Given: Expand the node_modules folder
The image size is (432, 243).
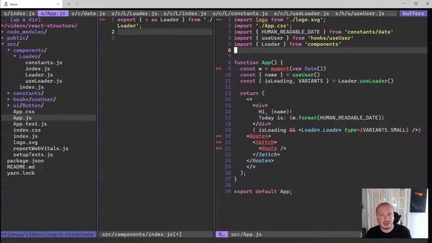Looking at the screenshot, I should tap(27, 32).
